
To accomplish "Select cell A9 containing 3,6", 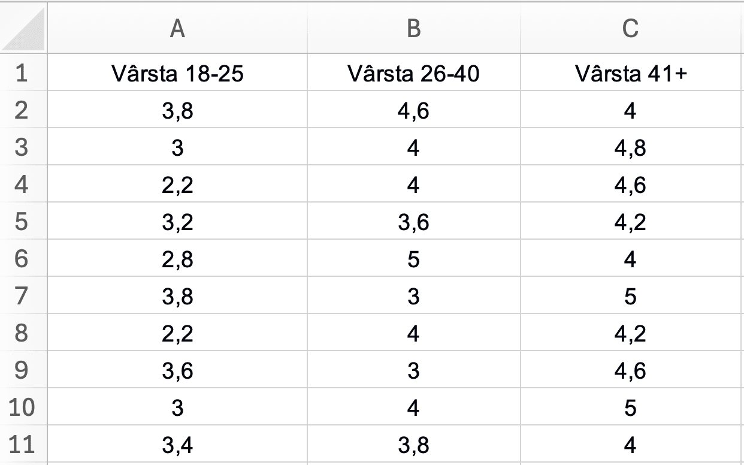I will [177, 370].
